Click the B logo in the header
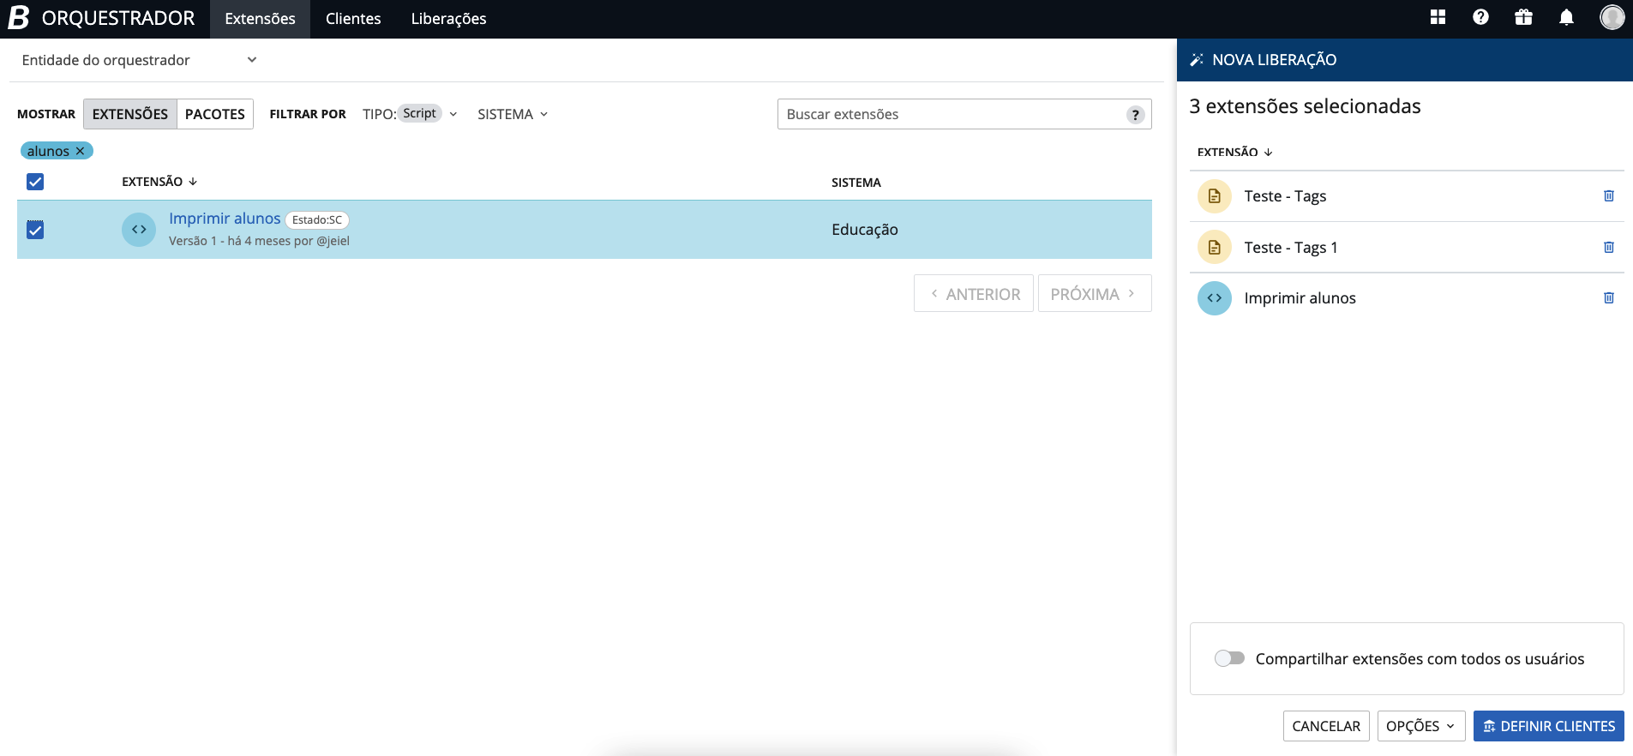The height and width of the screenshot is (756, 1633). coord(19,18)
